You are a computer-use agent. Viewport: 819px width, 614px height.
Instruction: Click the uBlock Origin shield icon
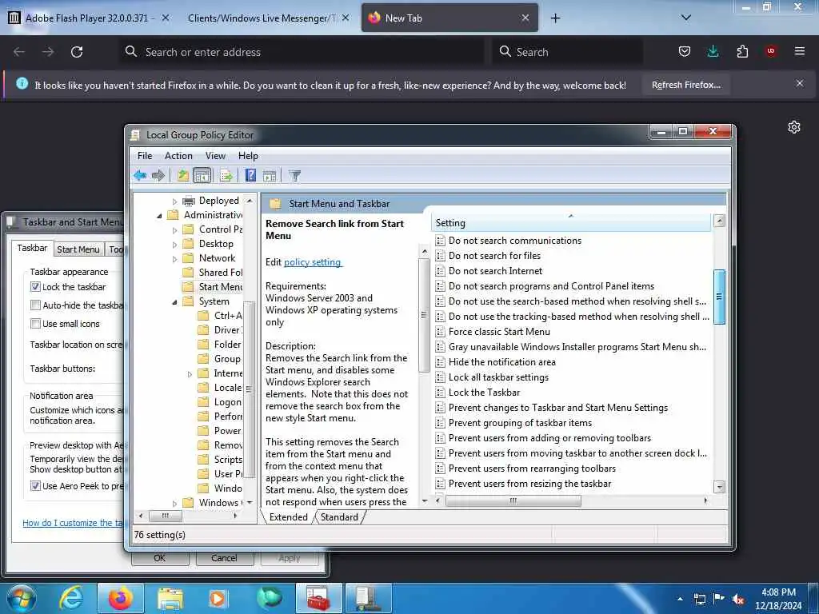click(x=771, y=51)
